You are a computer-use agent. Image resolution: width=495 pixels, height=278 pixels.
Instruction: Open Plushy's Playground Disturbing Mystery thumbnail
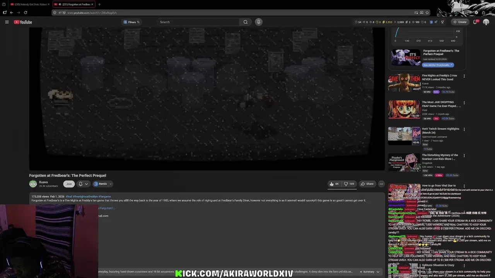tap(405, 162)
